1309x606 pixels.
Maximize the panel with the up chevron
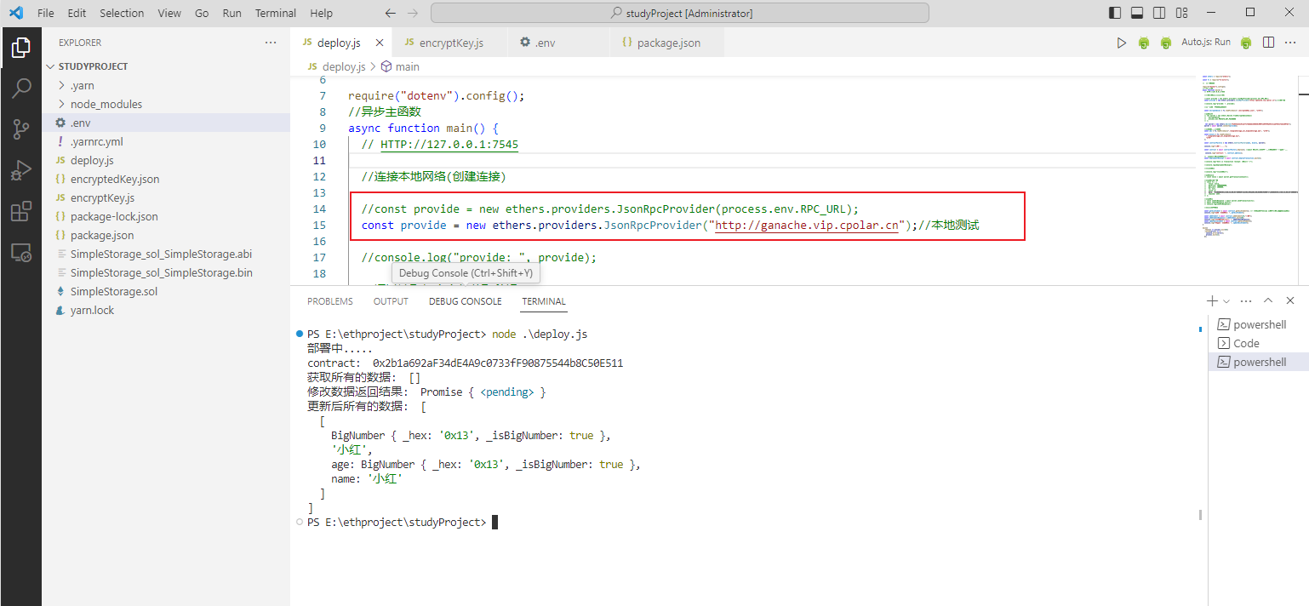pyautogui.click(x=1268, y=301)
